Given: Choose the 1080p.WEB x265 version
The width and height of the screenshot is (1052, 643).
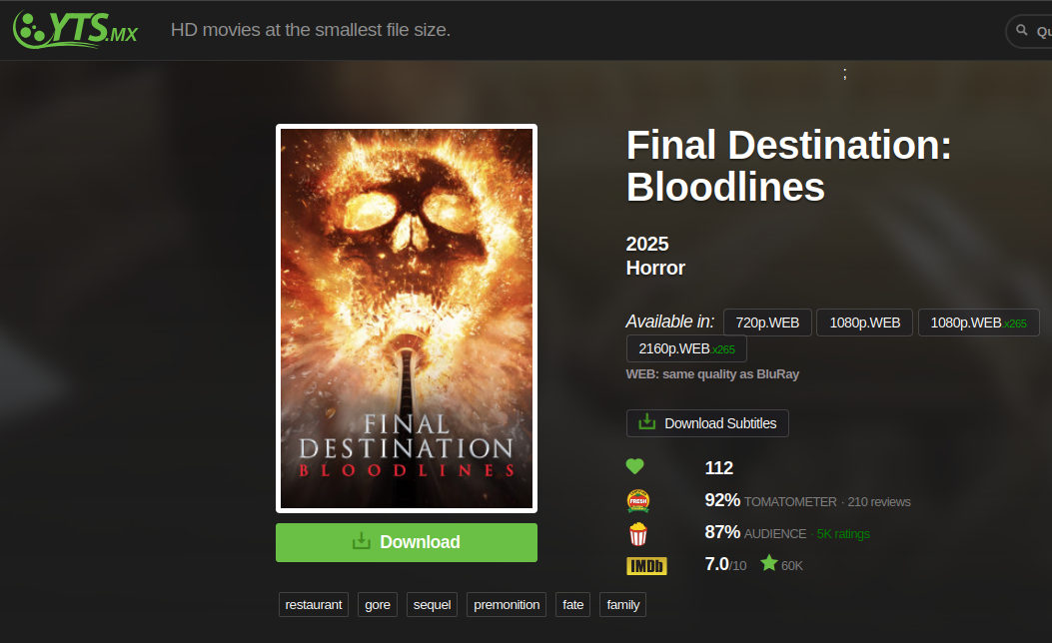Looking at the screenshot, I should coord(979,322).
